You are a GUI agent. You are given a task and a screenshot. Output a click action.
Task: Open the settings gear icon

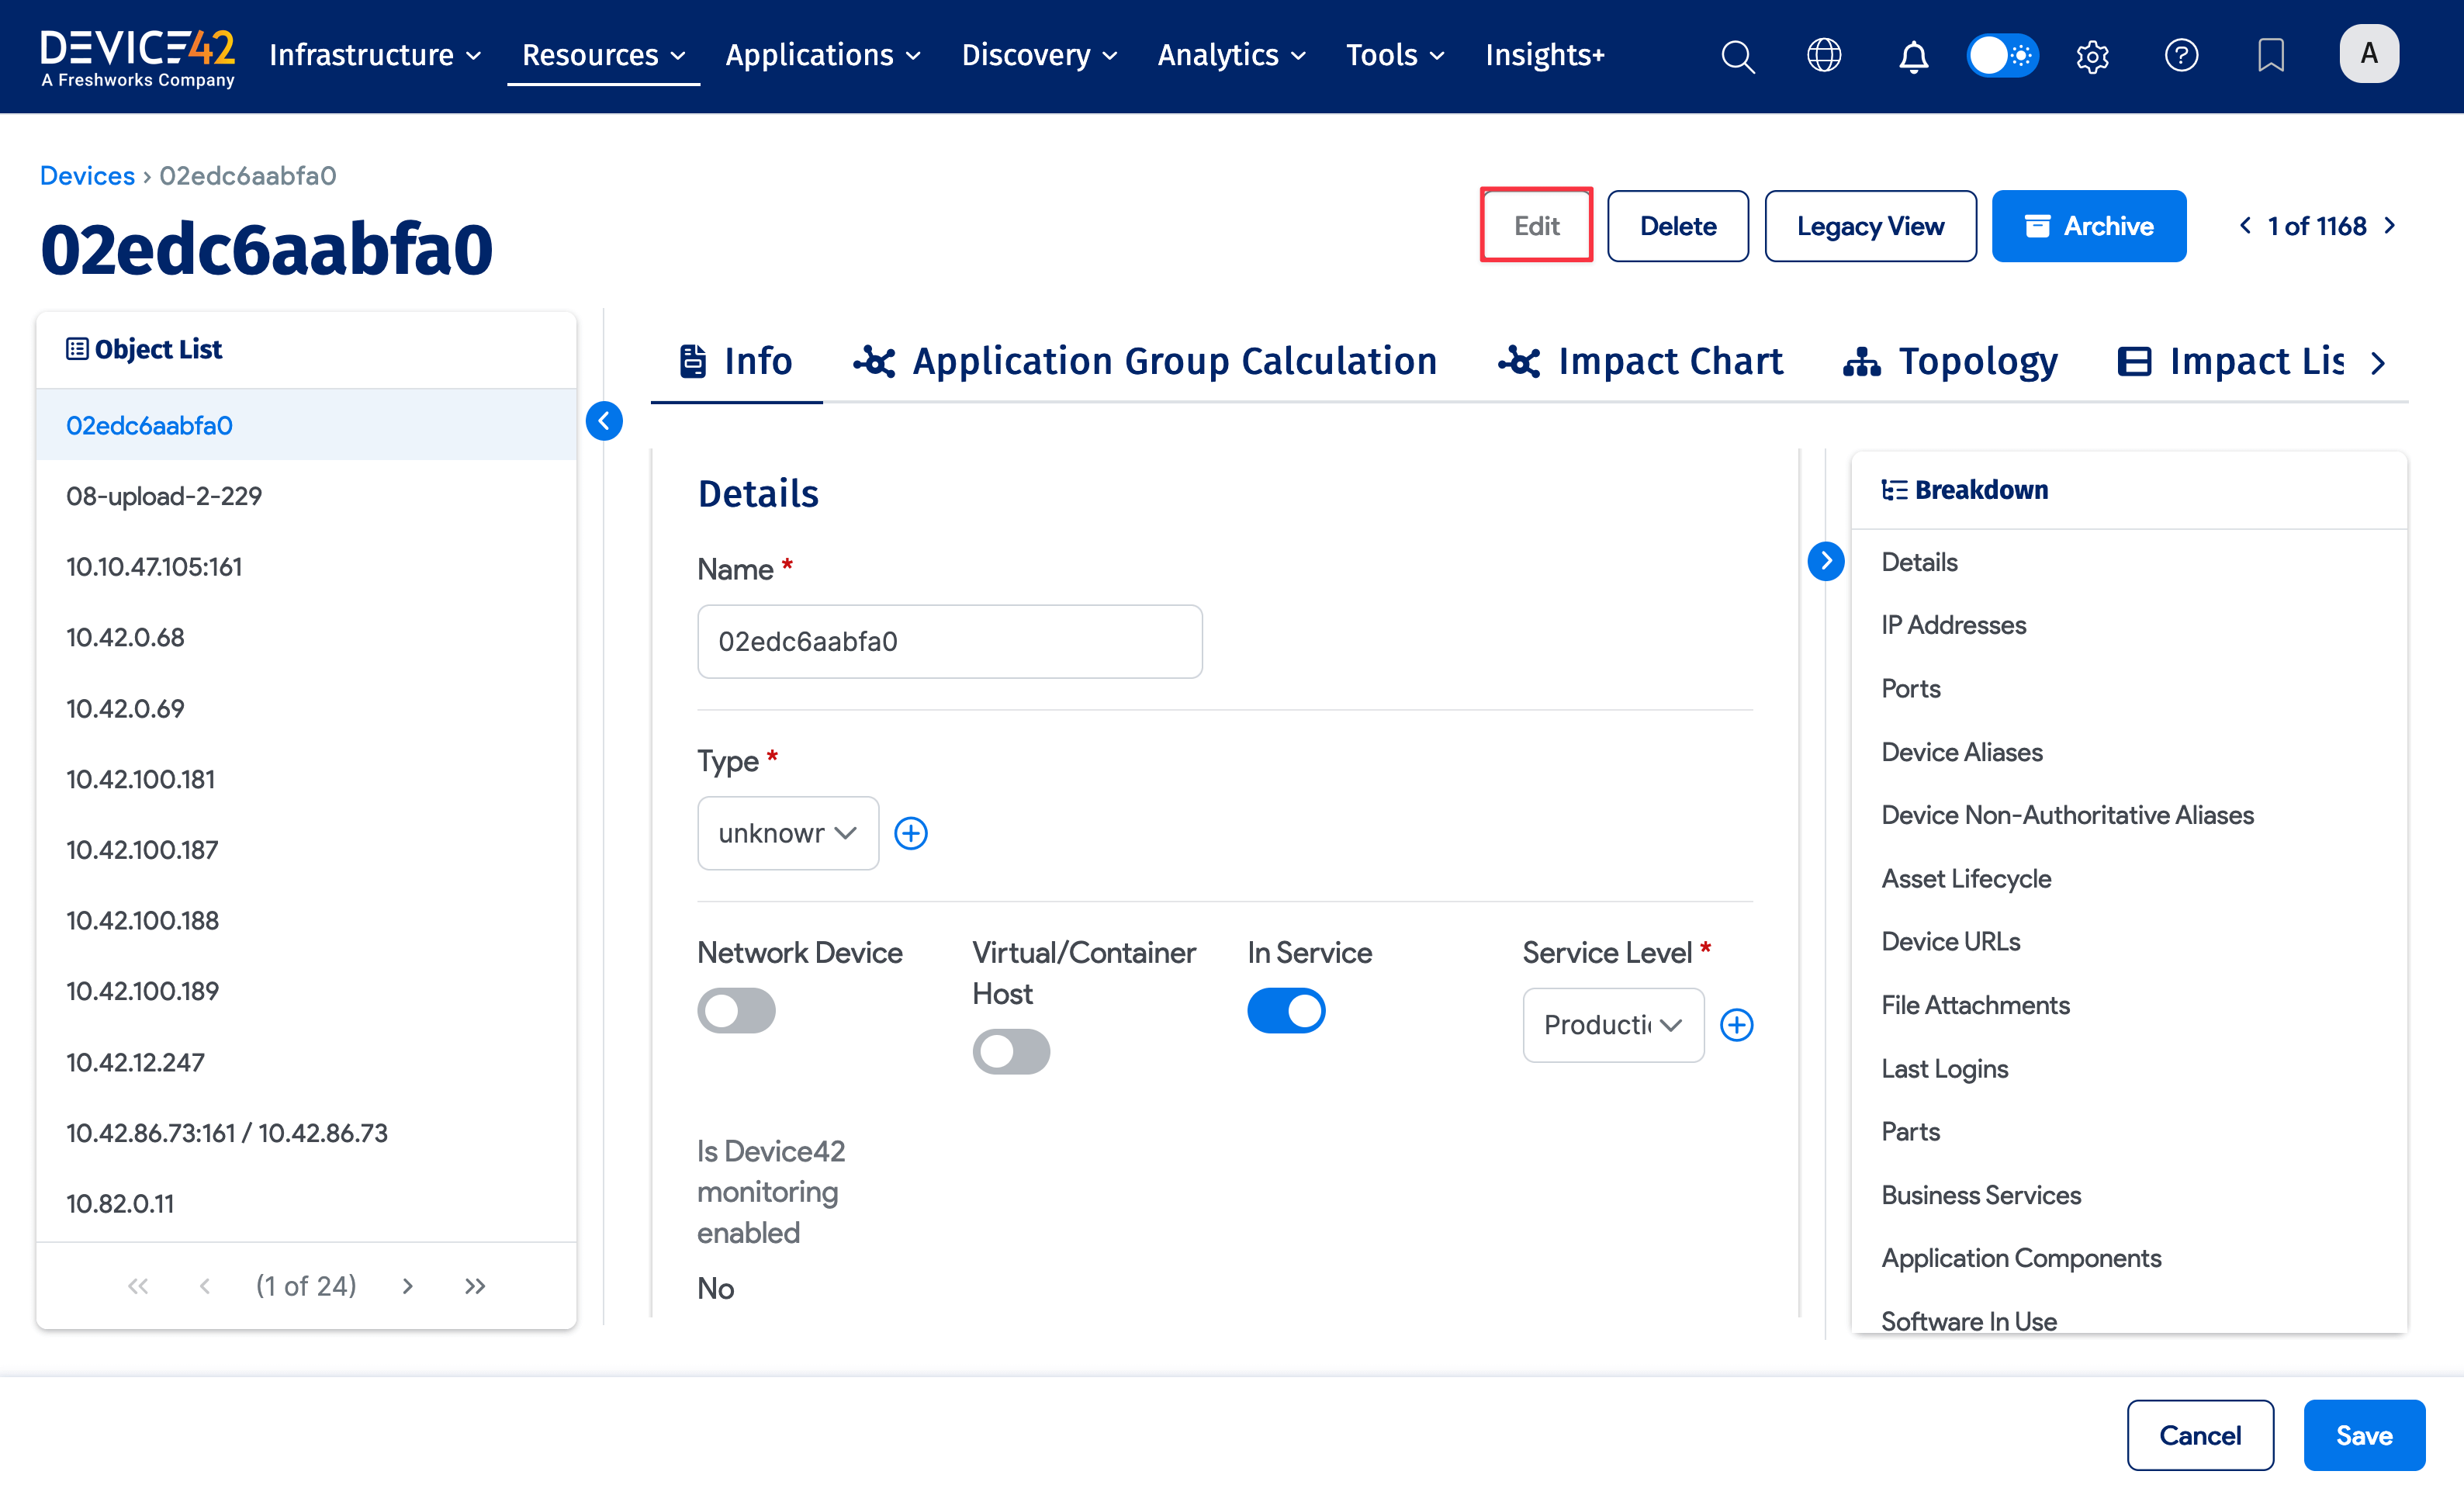click(2092, 56)
